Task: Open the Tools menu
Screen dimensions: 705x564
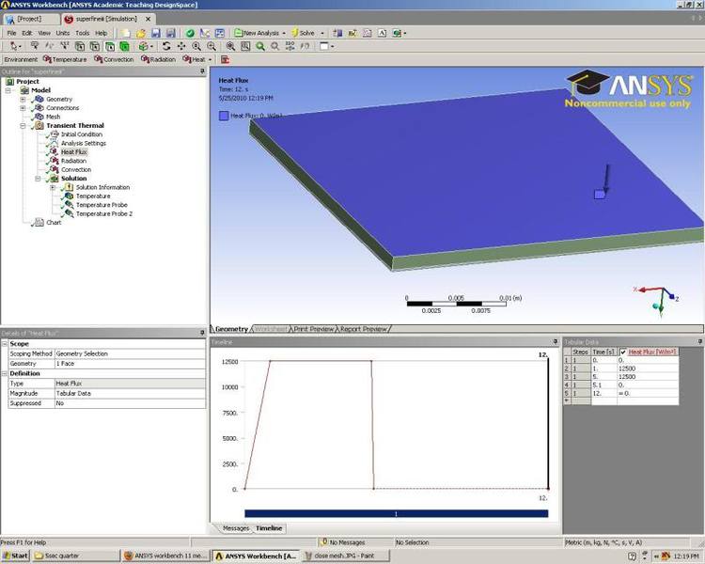Action: (x=83, y=33)
